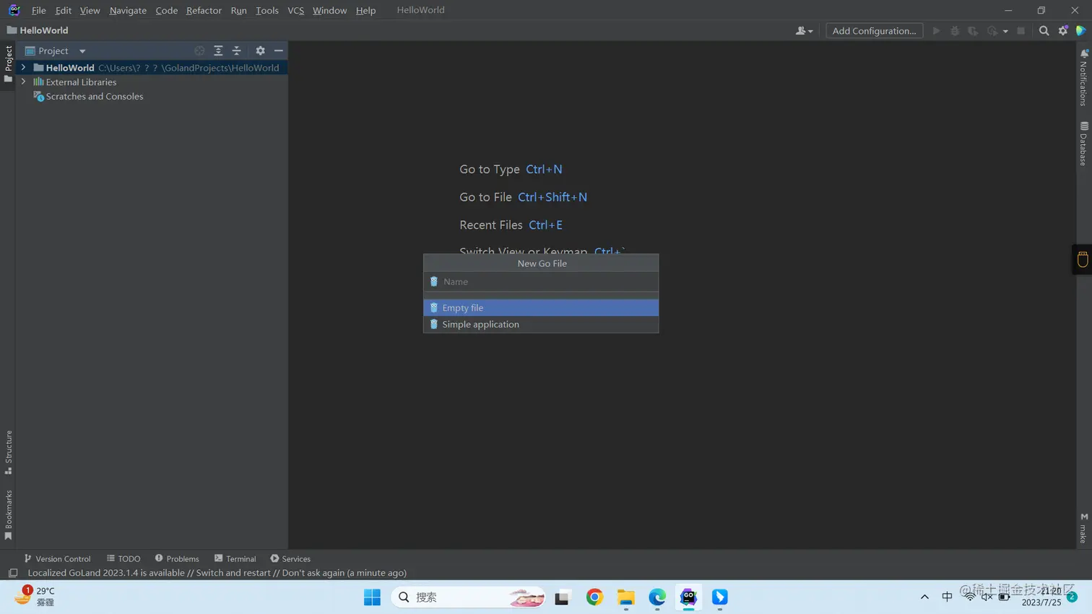The image size is (1092, 614).
Task: Click the Localized GoLand status bar message
Action: pyautogui.click(x=217, y=573)
